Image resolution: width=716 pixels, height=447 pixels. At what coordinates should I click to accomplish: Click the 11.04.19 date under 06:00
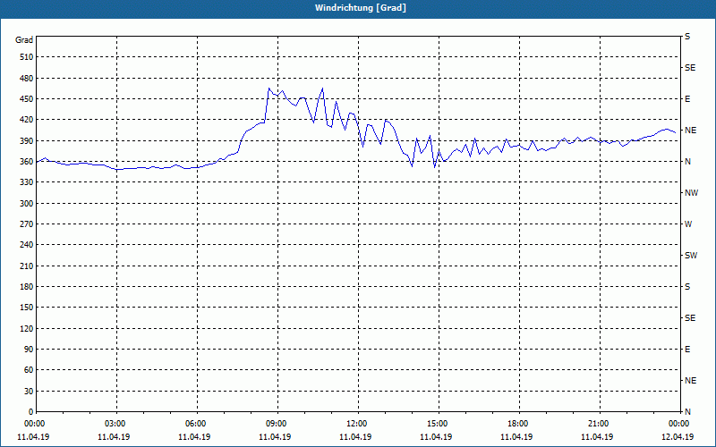click(x=194, y=437)
